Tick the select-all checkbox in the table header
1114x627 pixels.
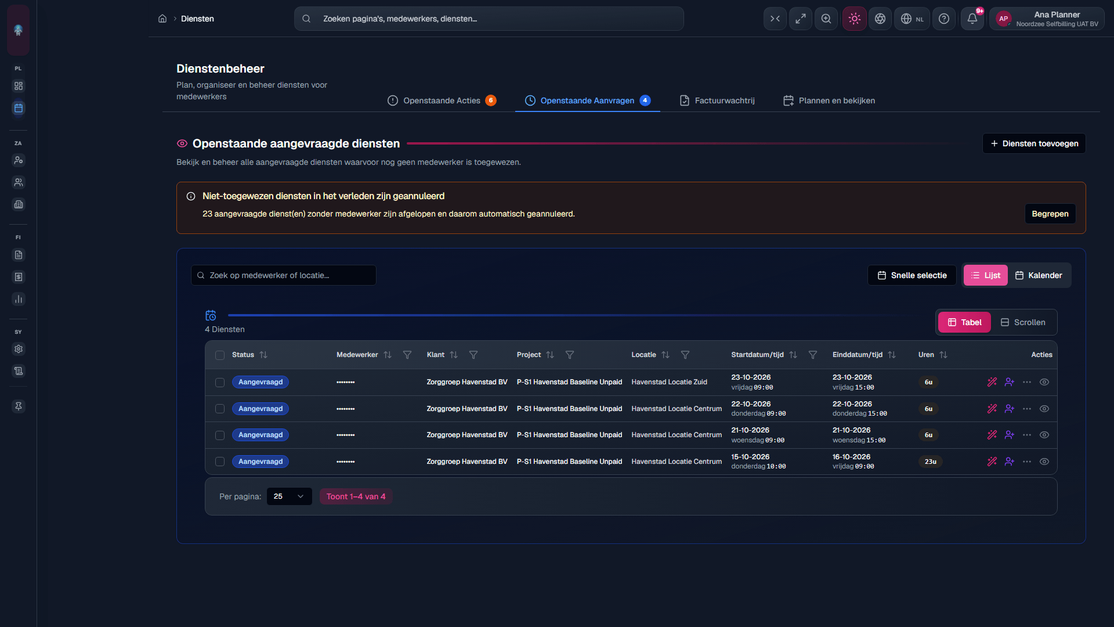click(220, 355)
